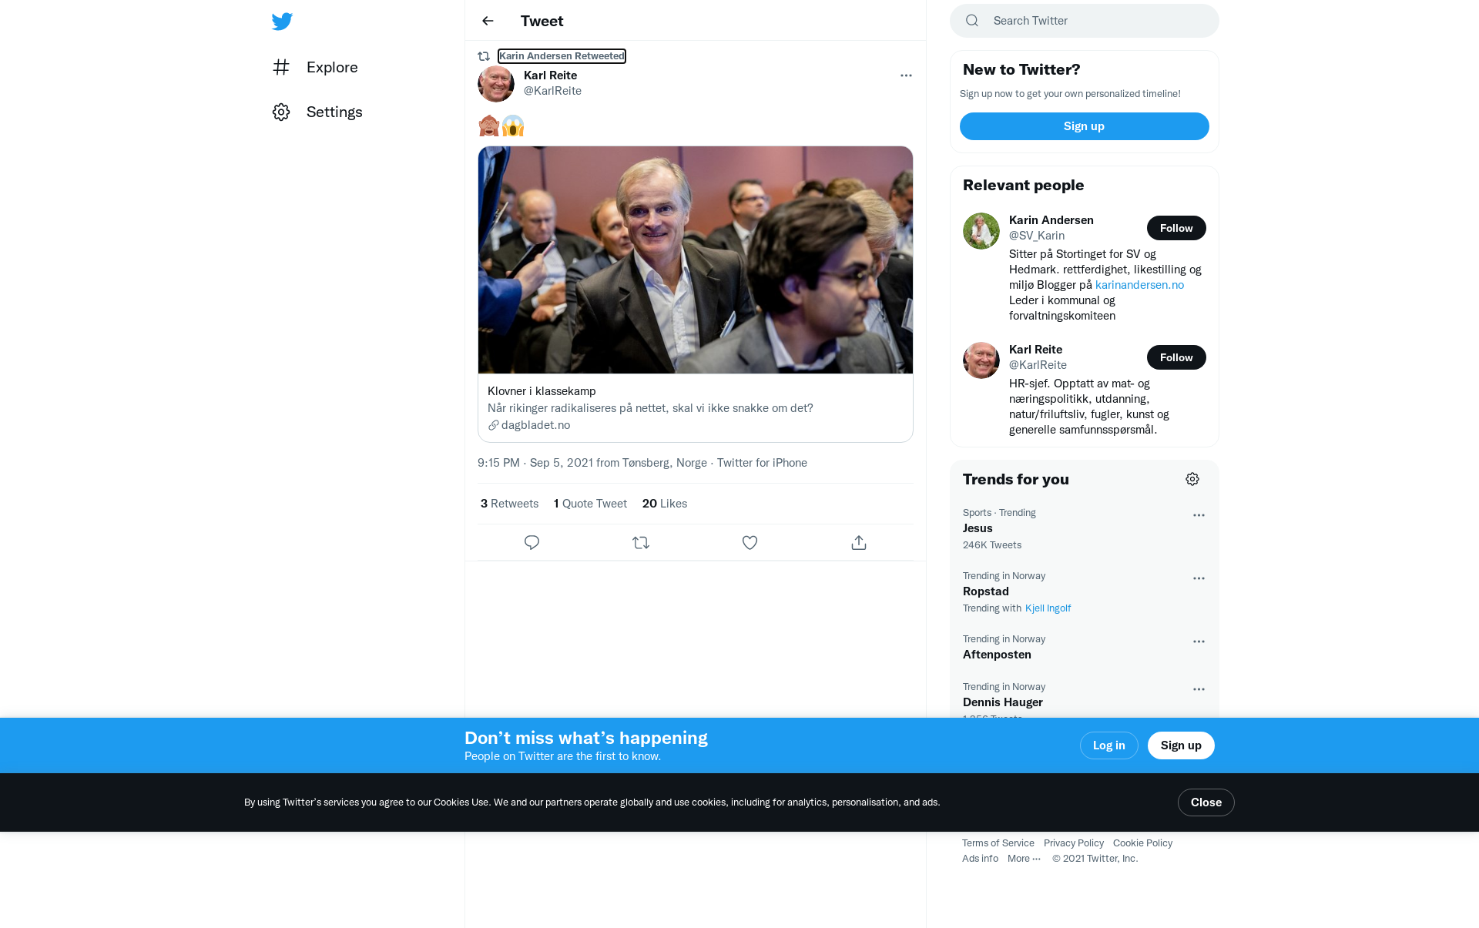The width and height of the screenshot is (1479, 928).
Task: Open Settings in the sidebar
Action: 317,112
